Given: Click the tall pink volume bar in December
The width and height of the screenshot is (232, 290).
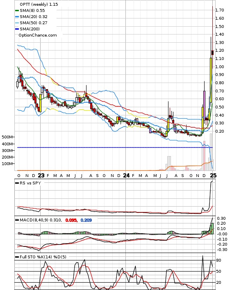Looking at the screenshot, I should point(204,156).
